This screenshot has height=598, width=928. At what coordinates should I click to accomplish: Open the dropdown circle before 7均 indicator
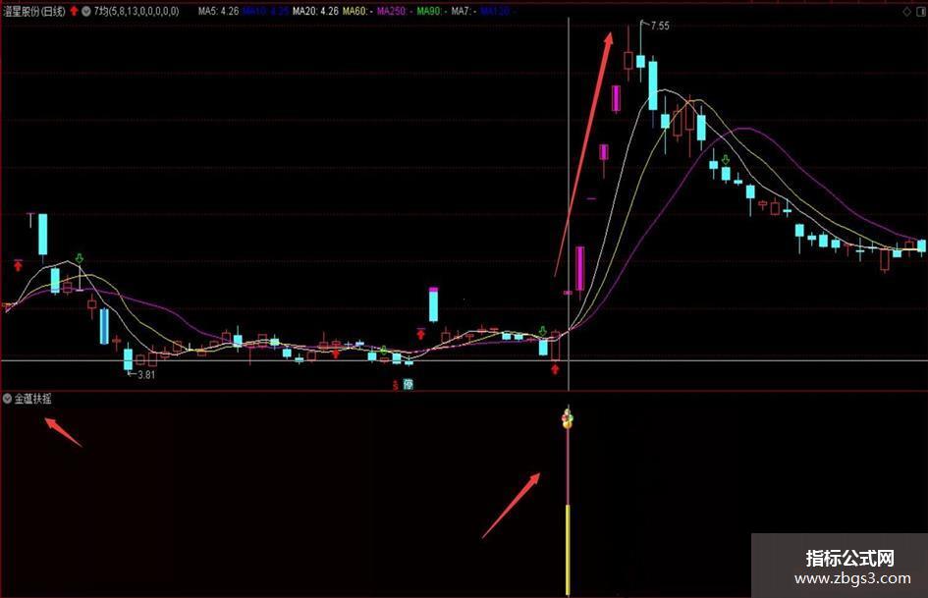tap(85, 11)
